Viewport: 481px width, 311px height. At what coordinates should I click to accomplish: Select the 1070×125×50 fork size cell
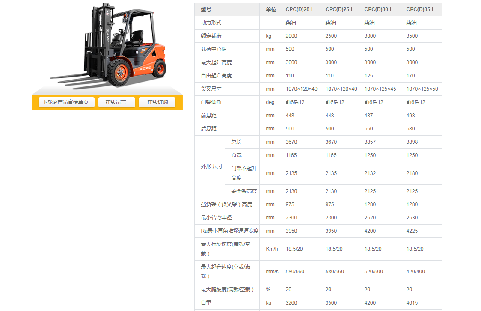[x=422, y=89]
